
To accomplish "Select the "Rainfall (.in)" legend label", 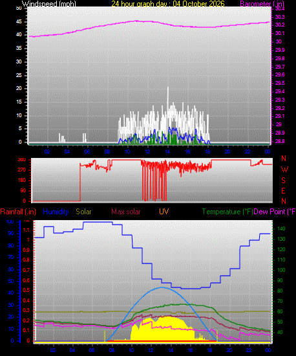I will pyautogui.click(x=18, y=212).
